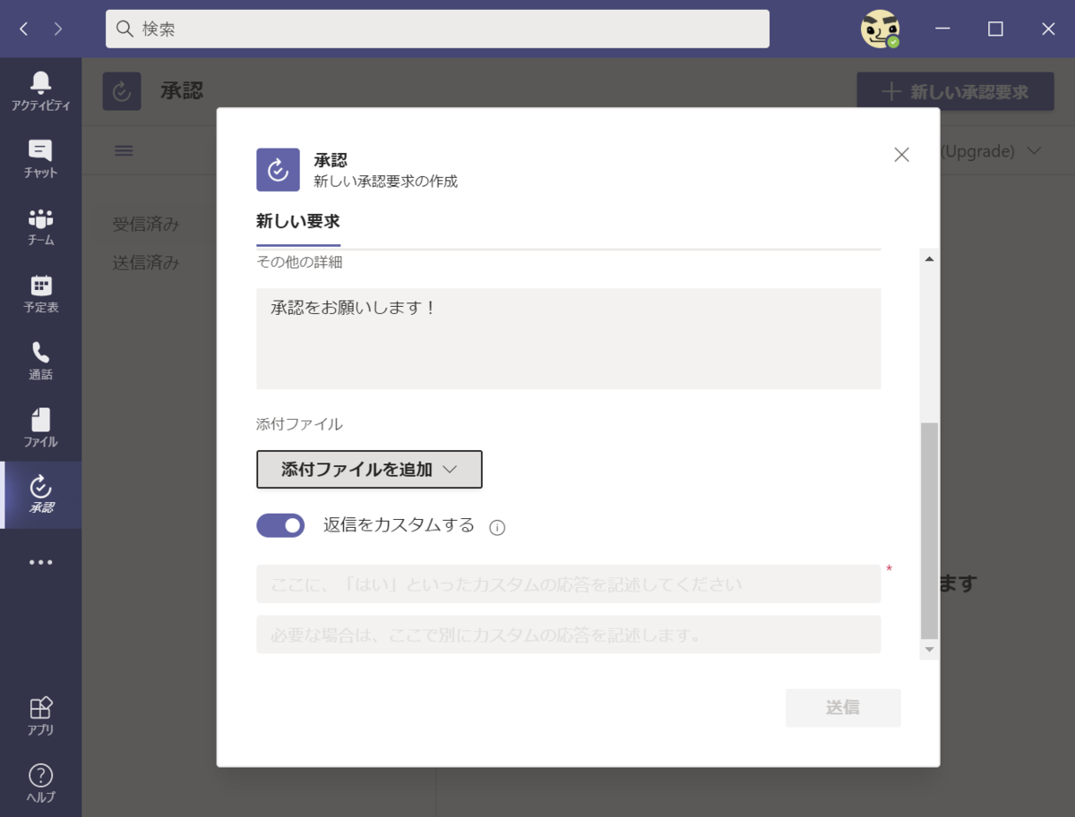Click the search box at top
Image resolution: width=1075 pixels, height=817 pixels.
[437, 29]
